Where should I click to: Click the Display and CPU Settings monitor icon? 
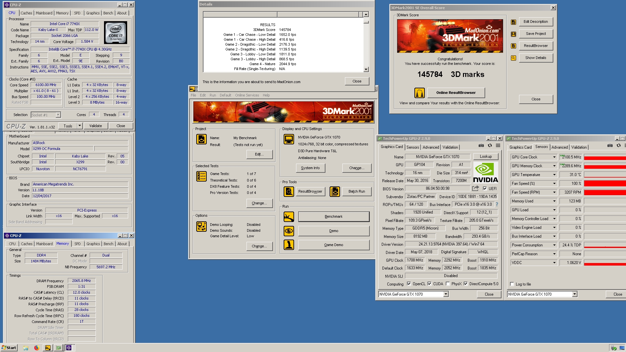click(289, 139)
